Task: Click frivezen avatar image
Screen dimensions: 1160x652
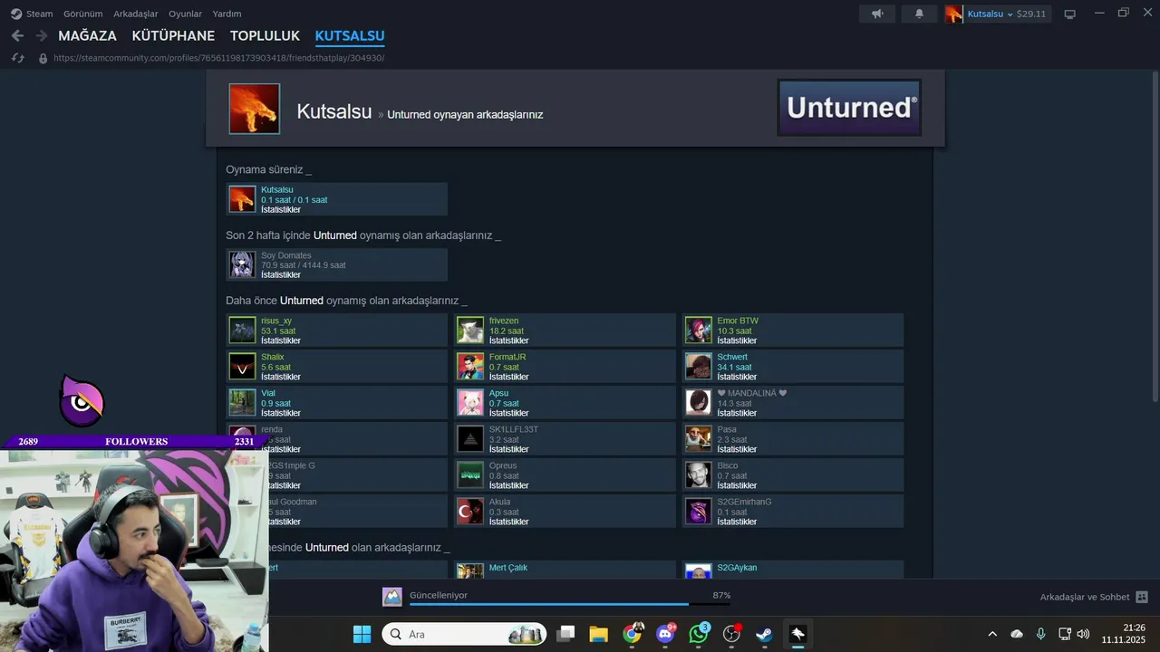Action: tap(470, 330)
